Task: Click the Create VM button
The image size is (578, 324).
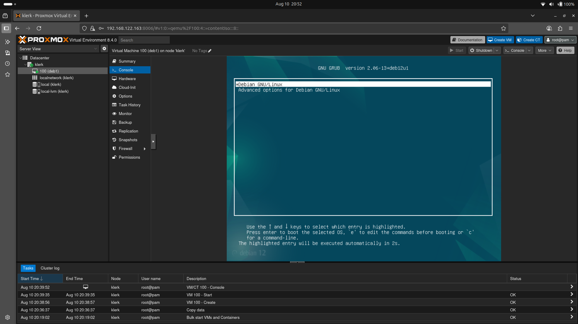Action: click(x=500, y=39)
